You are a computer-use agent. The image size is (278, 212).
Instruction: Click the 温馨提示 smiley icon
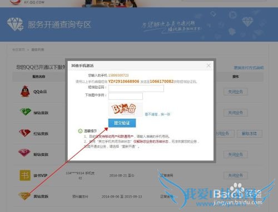point(80,131)
